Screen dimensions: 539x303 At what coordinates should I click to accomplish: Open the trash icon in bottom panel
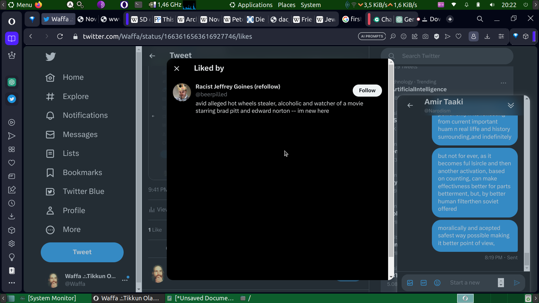[x=528, y=298]
